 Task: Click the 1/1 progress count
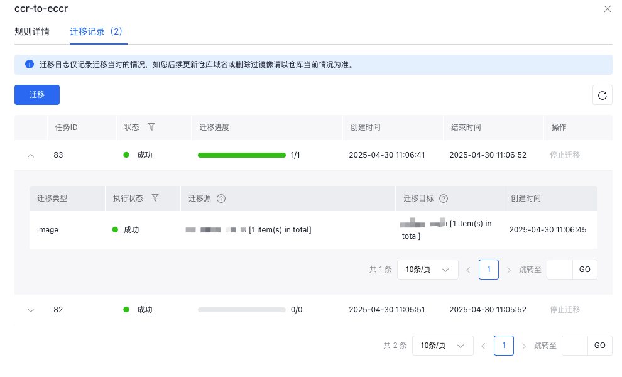[x=295, y=155]
